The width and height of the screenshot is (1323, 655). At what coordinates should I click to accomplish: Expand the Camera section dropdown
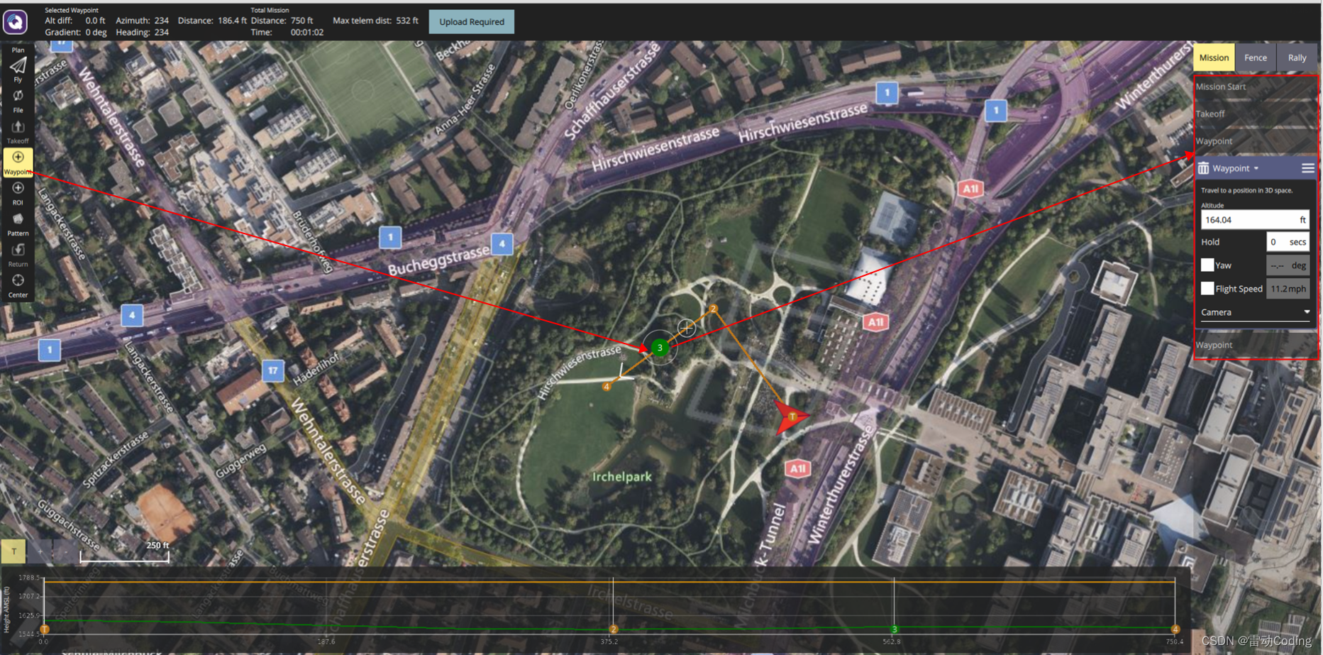click(x=1255, y=312)
